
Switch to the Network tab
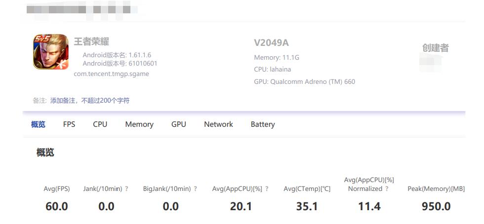click(x=218, y=124)
